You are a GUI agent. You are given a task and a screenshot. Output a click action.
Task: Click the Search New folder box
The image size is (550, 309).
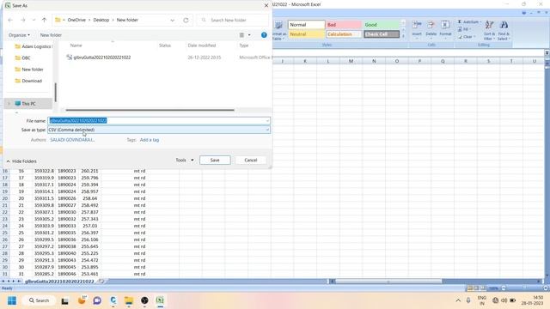(233, 20)
